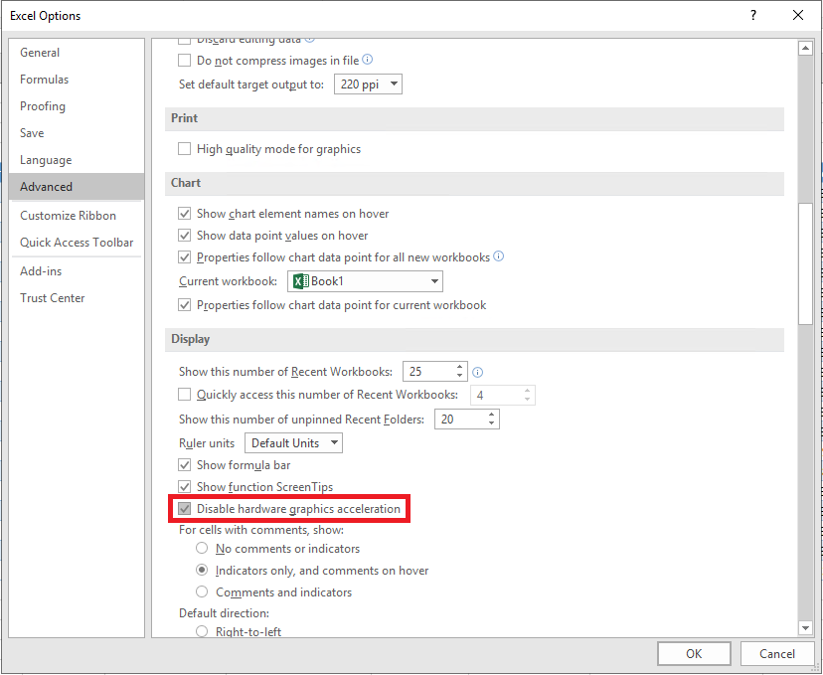
Task: Uncheck Show formula bar
Action: pyautogui.click(x=184, y=465)
